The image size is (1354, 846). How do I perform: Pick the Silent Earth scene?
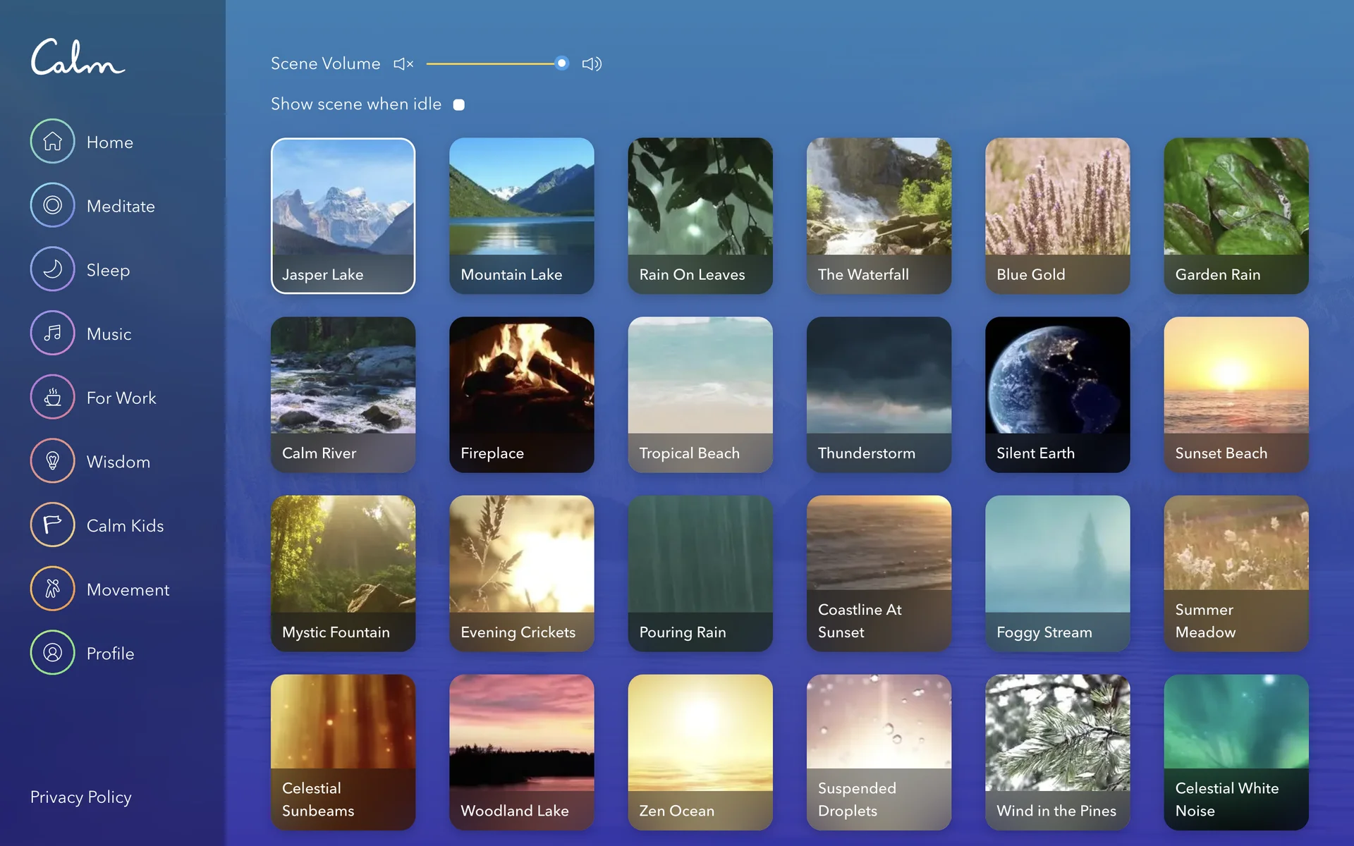pos(1057,394)
